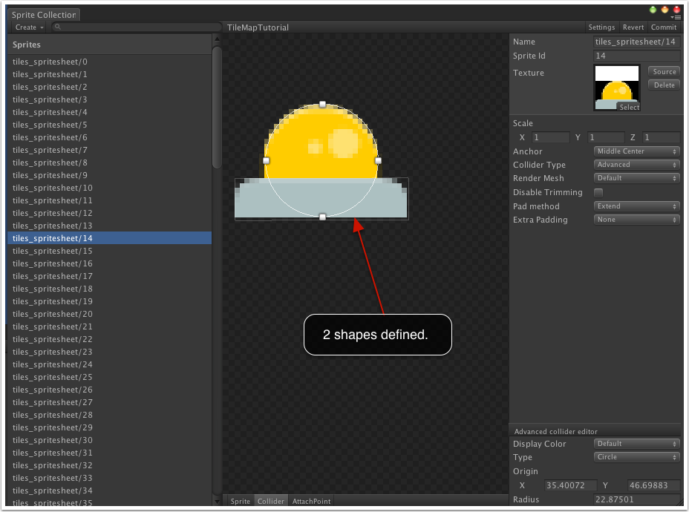Select tiles_spritesheet/31 in sprite list
The image size is (689, 512).
coord(109,453)
